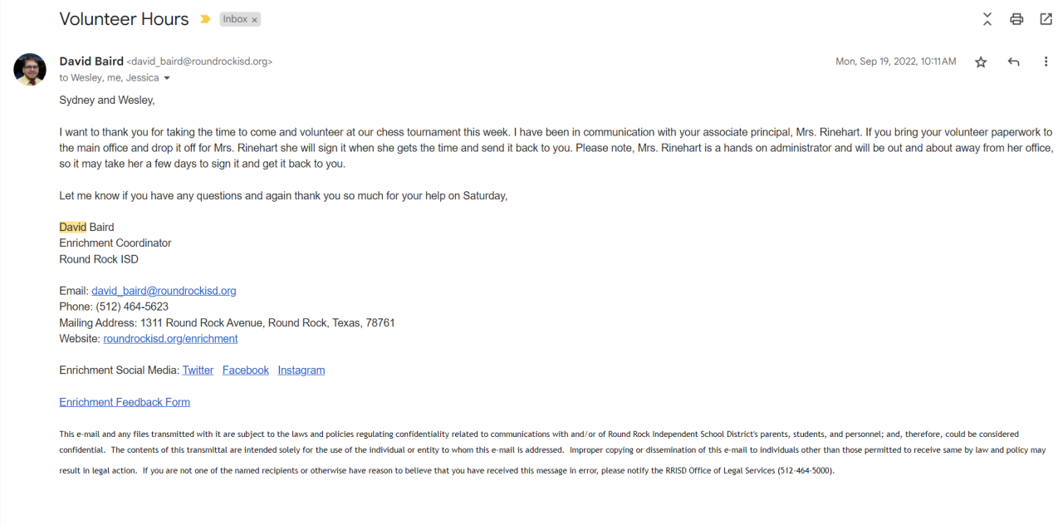1063x525 pixels.
Task: Click the Mon, Sep 19, 2022 timestamp
Action: 895,61
